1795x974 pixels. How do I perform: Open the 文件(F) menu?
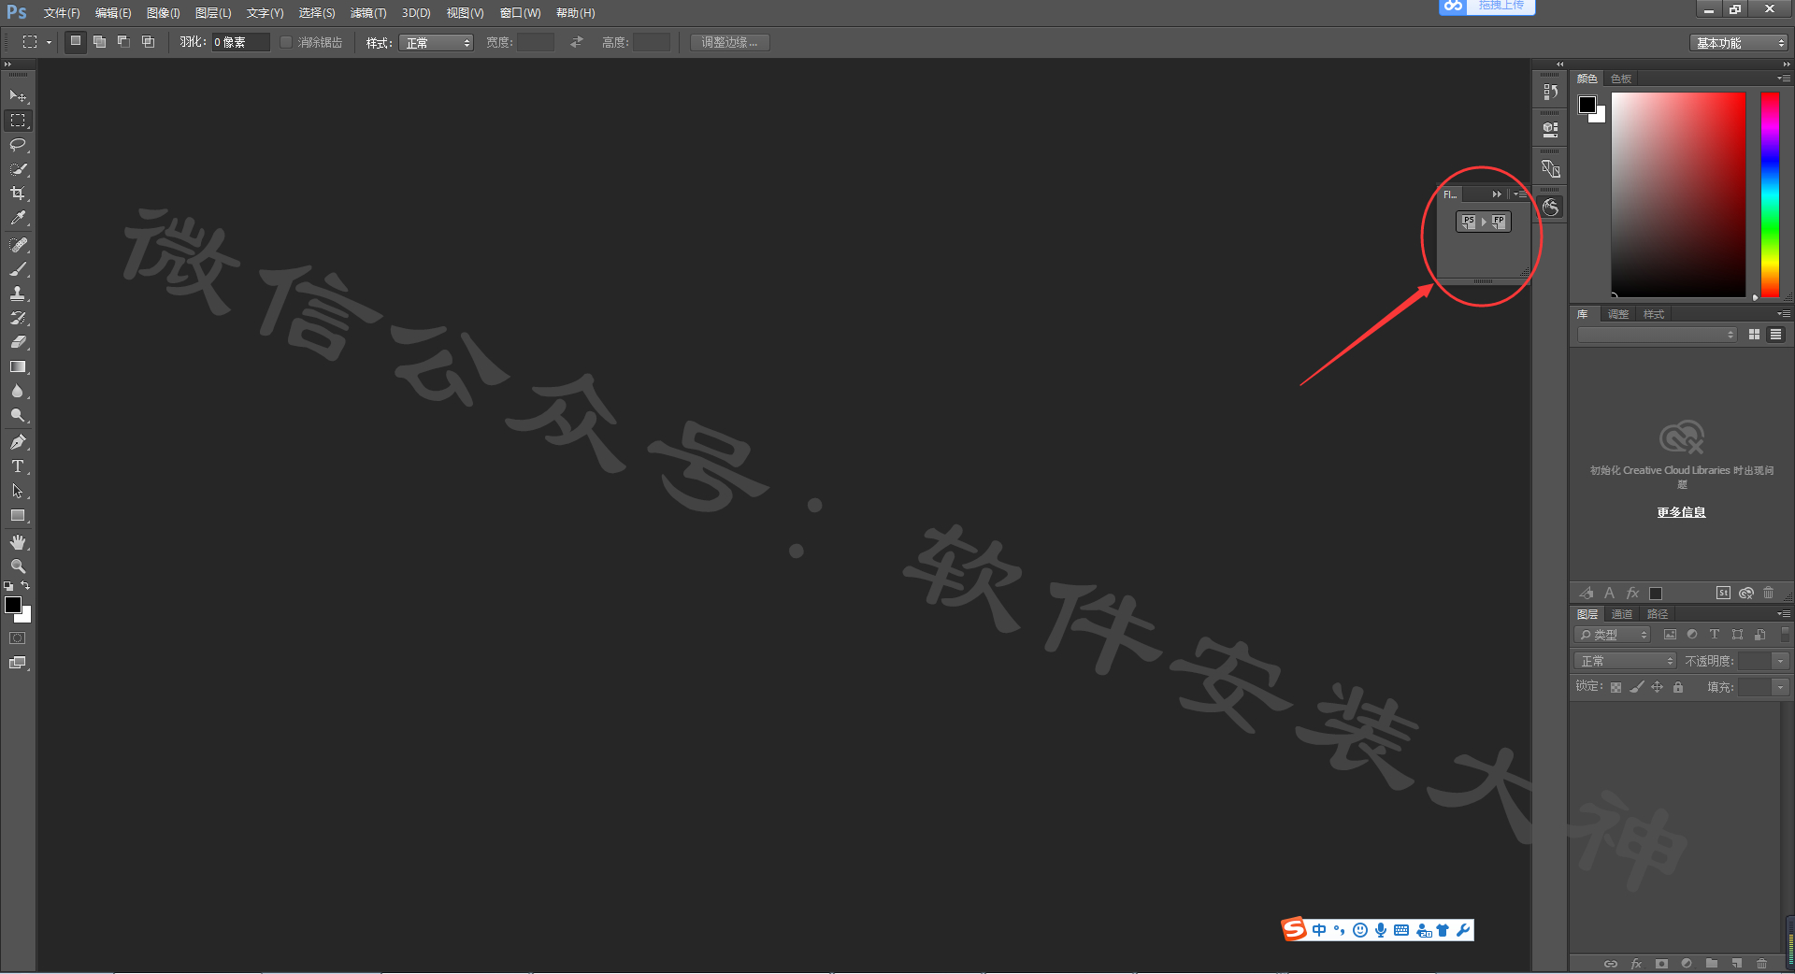[x=62, y=13]
